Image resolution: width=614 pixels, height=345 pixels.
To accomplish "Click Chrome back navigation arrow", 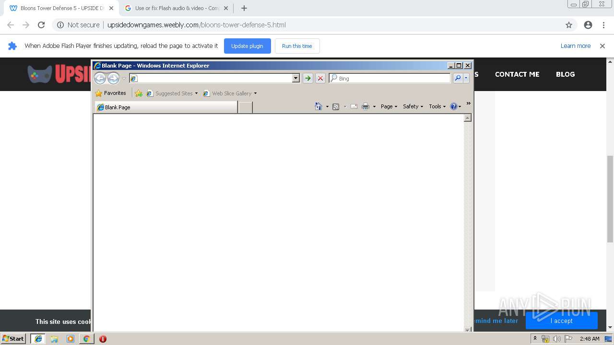I will tap(11, 25).
